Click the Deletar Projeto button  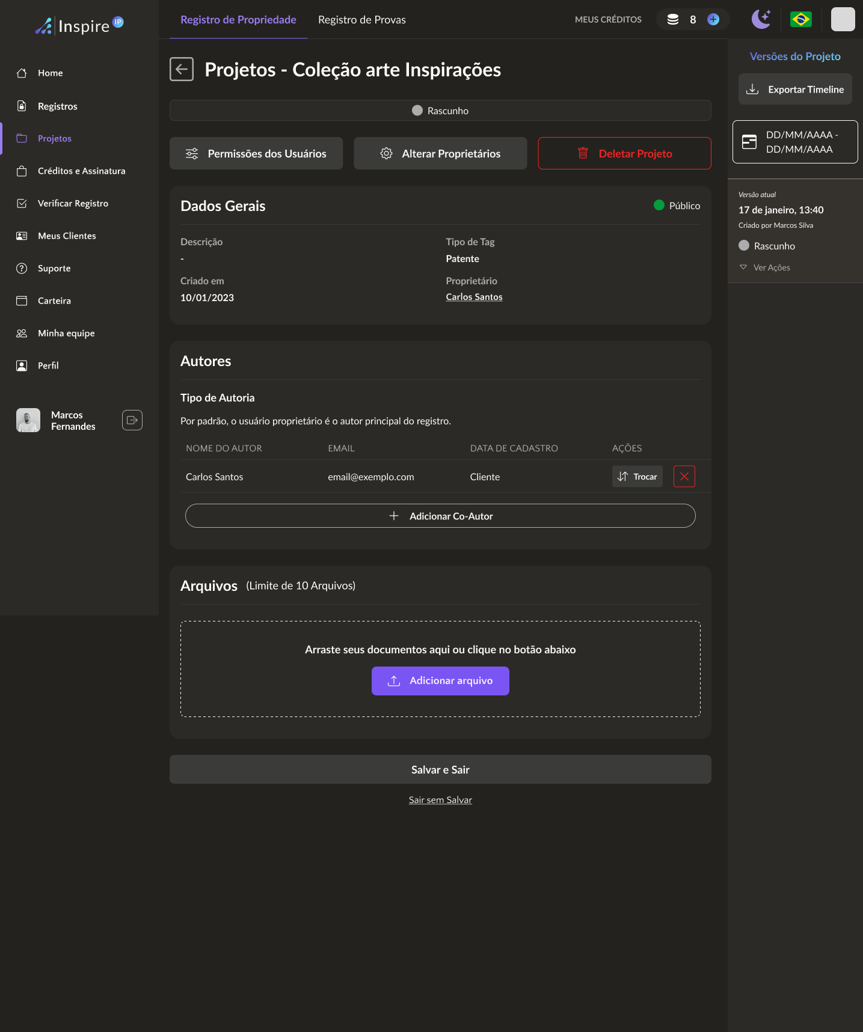tap(624, 153)
